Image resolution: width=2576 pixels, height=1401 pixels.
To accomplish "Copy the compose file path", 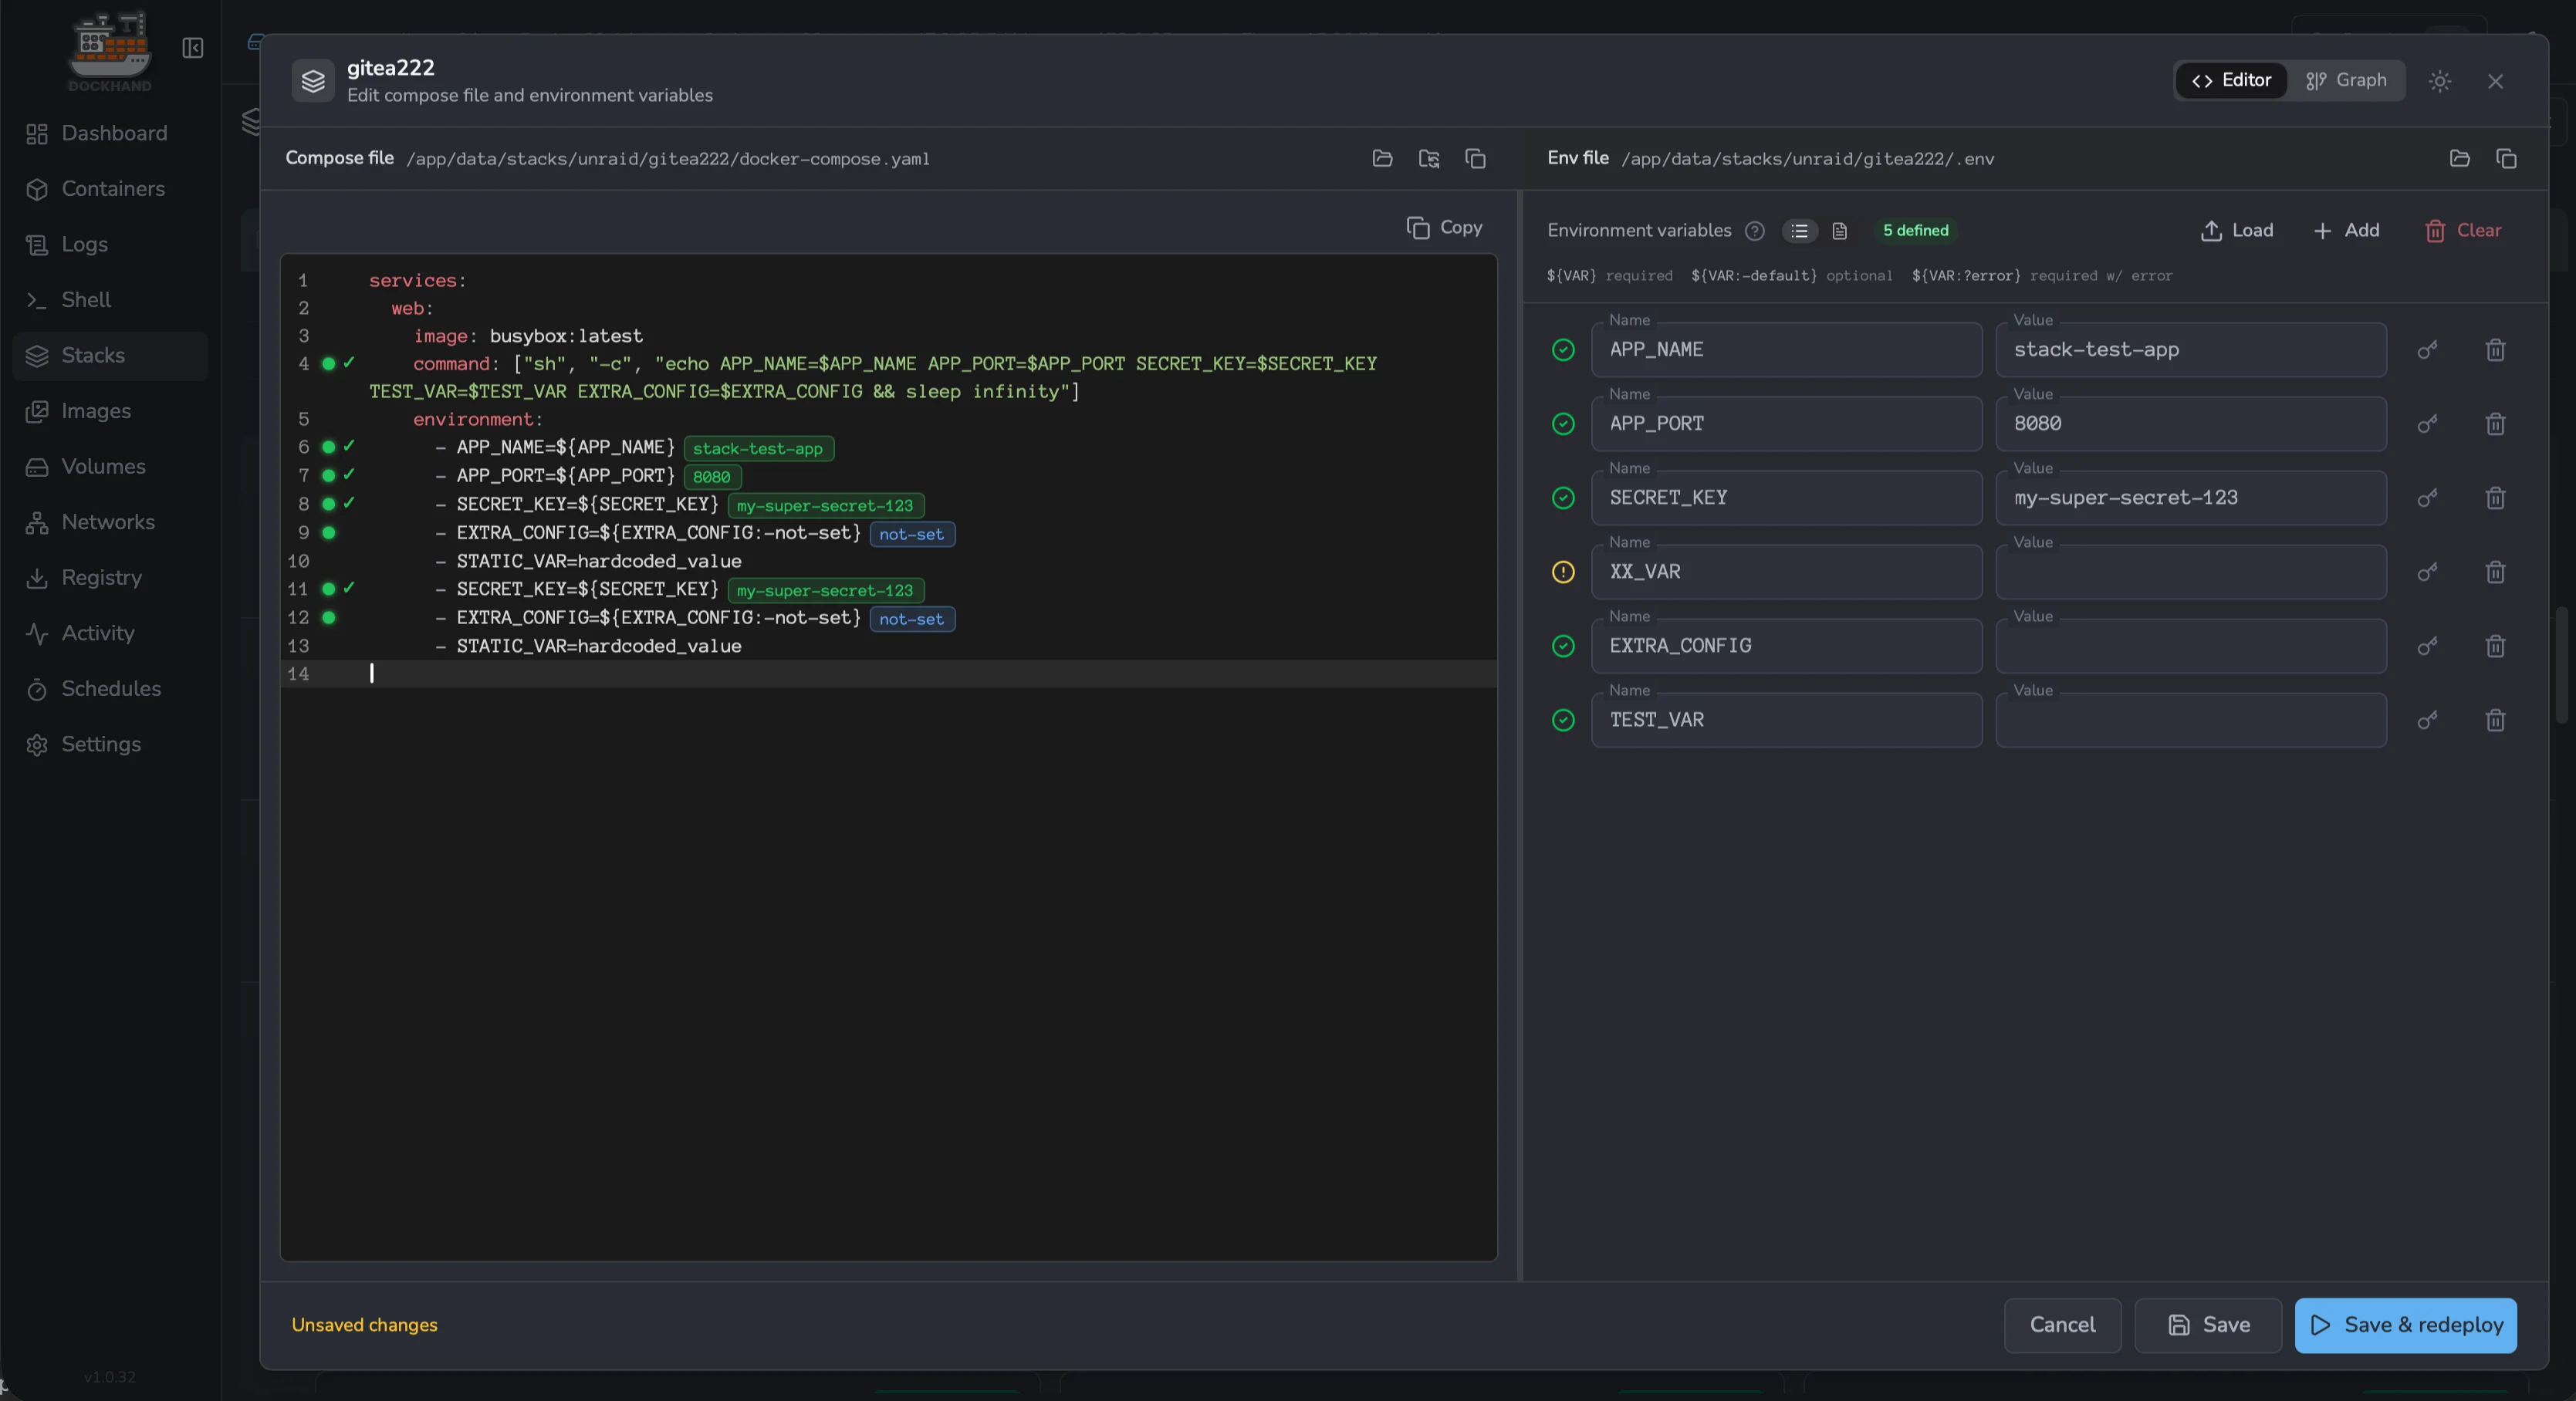I will 1475,158.
